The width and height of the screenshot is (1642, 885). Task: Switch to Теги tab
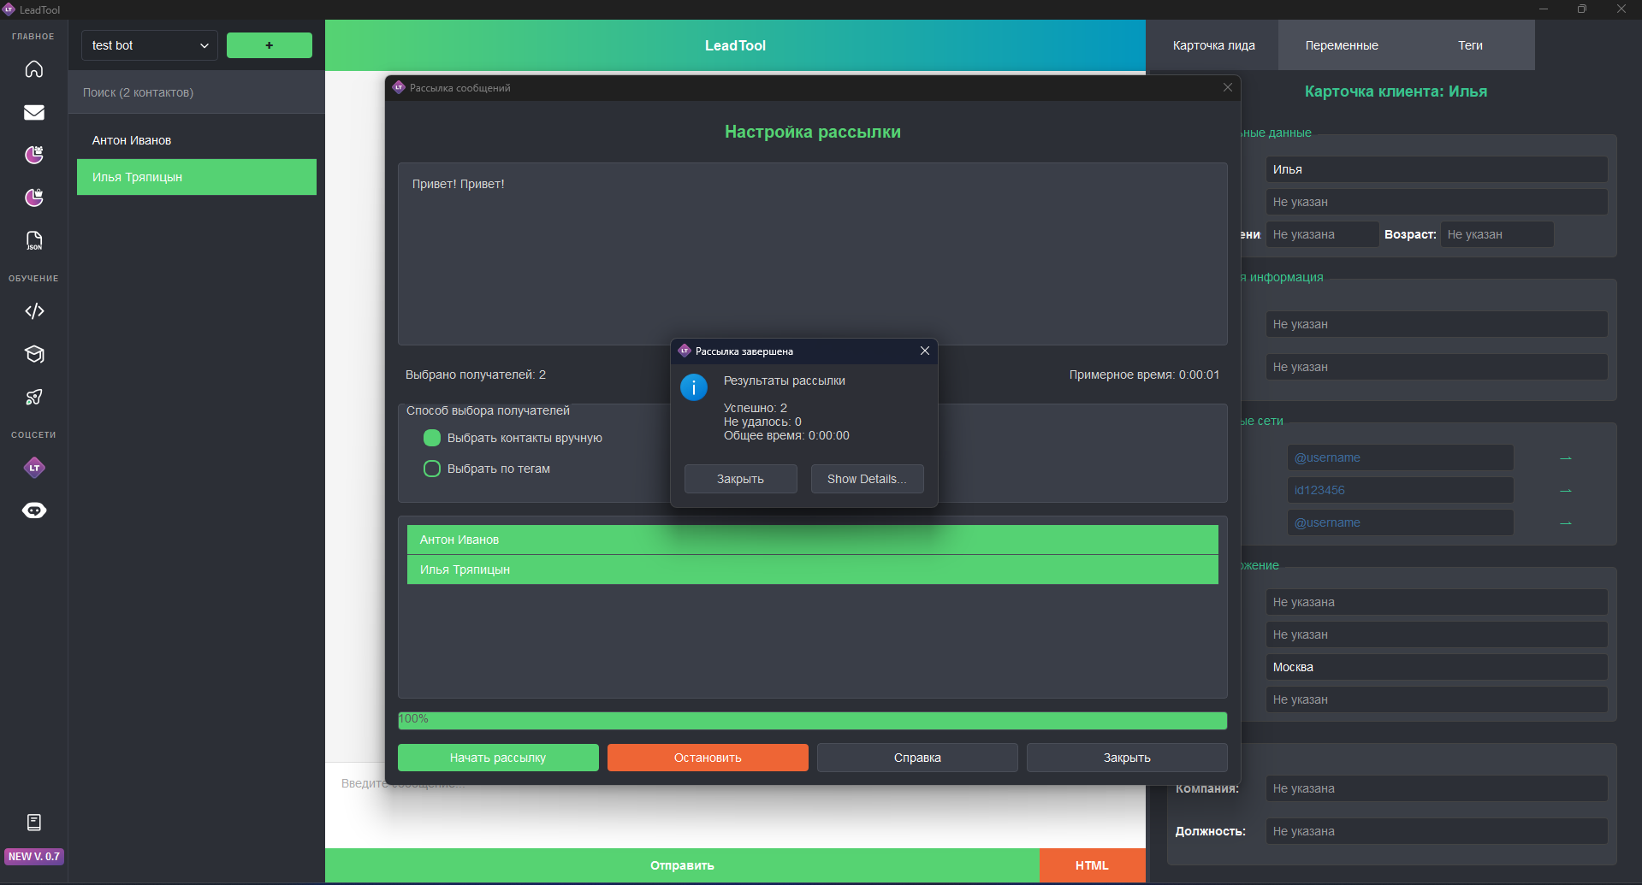tap(1470, 45)
